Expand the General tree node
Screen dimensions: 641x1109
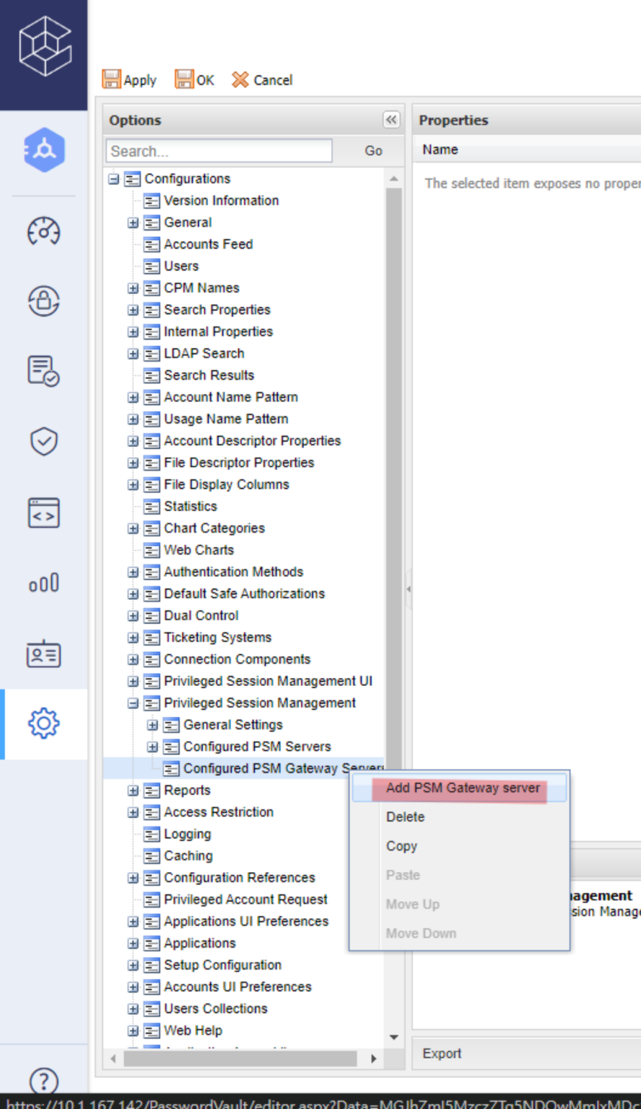(133, 223)
